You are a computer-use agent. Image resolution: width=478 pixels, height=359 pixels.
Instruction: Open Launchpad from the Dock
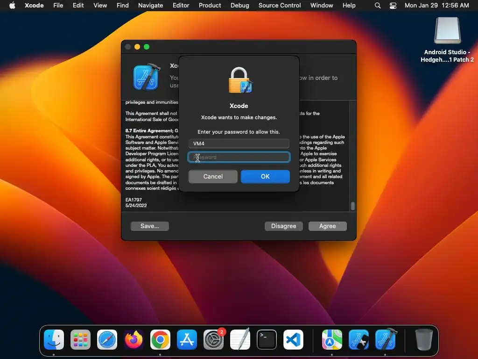coord(80,339)
